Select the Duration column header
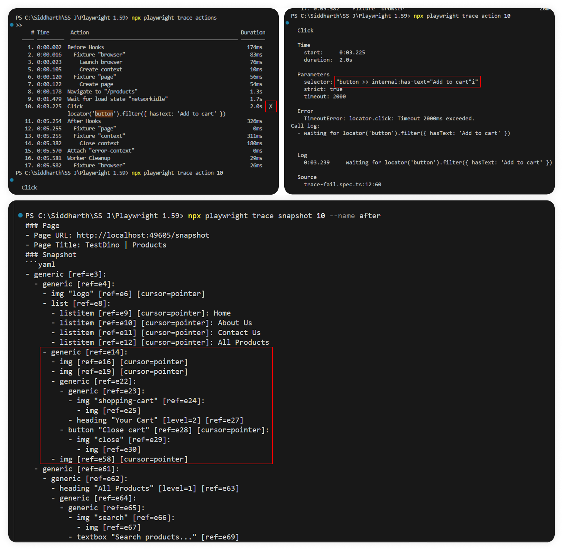Screen dimensions: 563x551 (253, 32)
